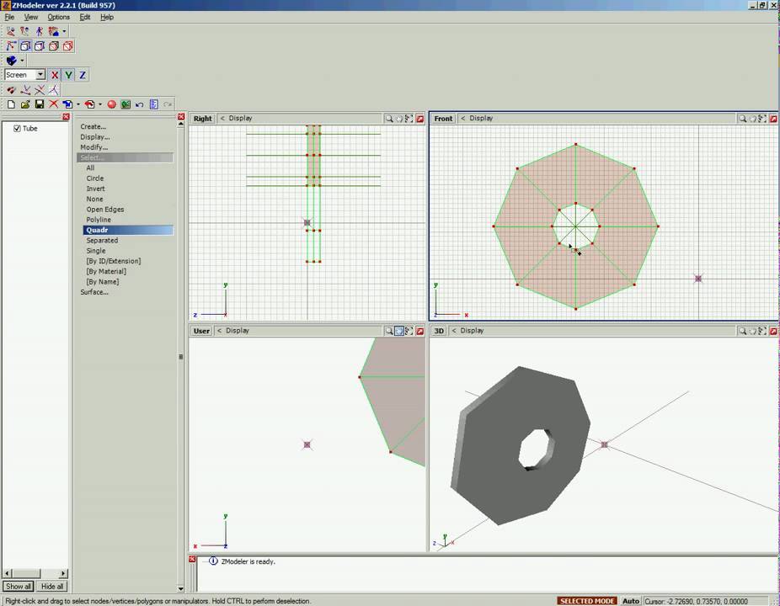Open the View menu

tap(31, 17)
